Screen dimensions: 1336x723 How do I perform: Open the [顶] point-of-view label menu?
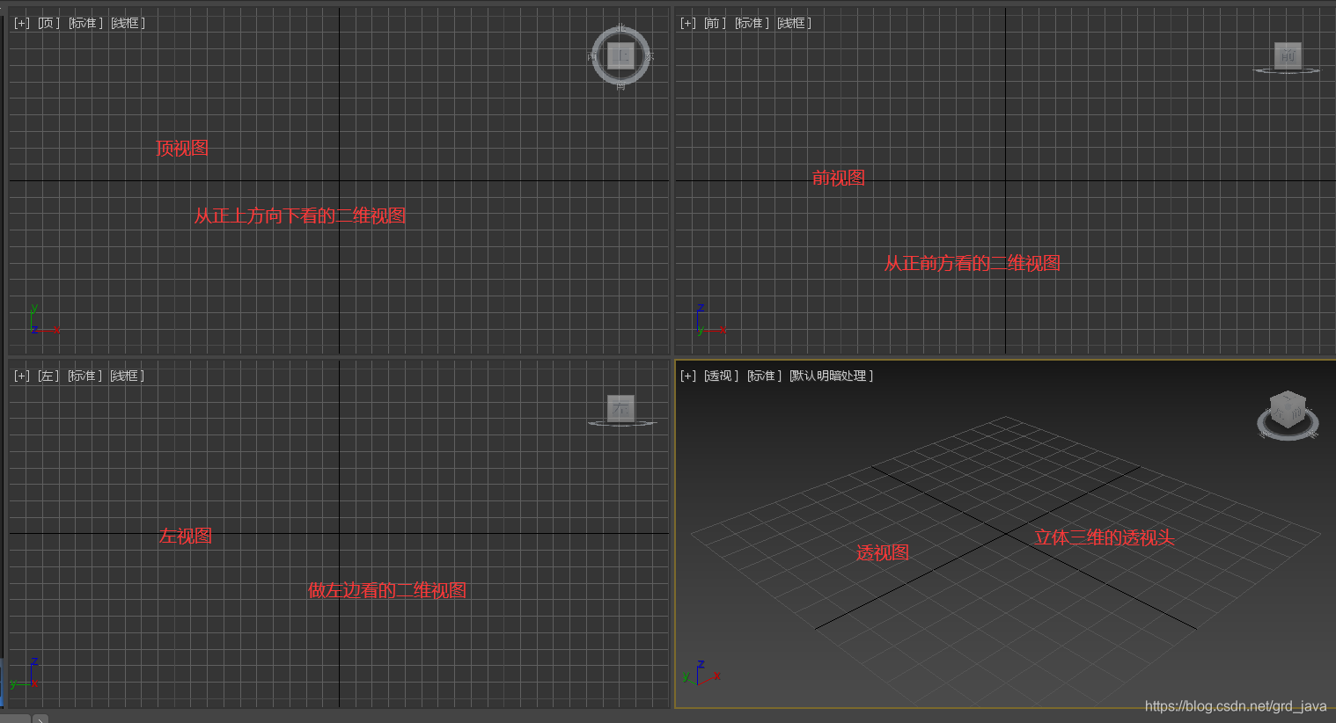tap(48, 23)
